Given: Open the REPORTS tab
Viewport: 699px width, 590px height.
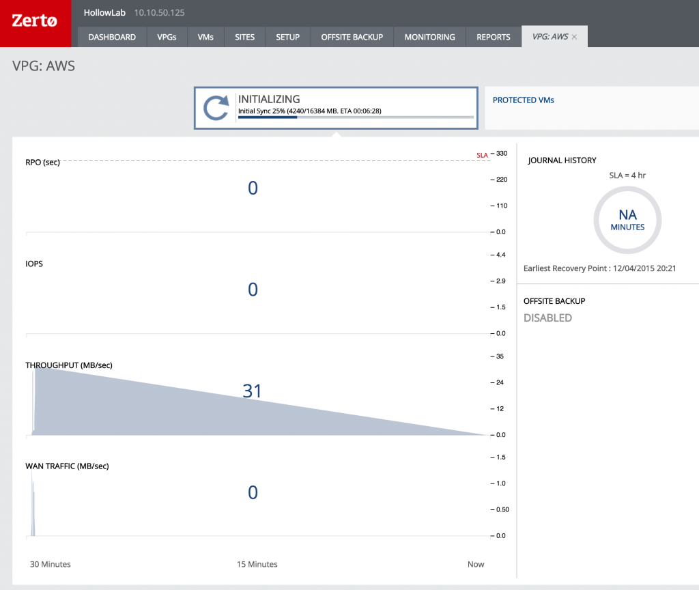Looking at the screenshot, I should [493, 37].
